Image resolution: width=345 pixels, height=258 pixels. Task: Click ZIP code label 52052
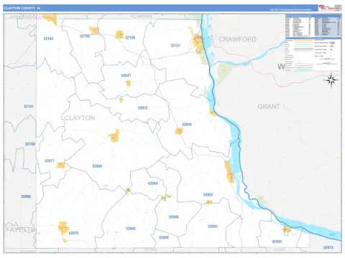pyautogui.click(x=208, y=195)
